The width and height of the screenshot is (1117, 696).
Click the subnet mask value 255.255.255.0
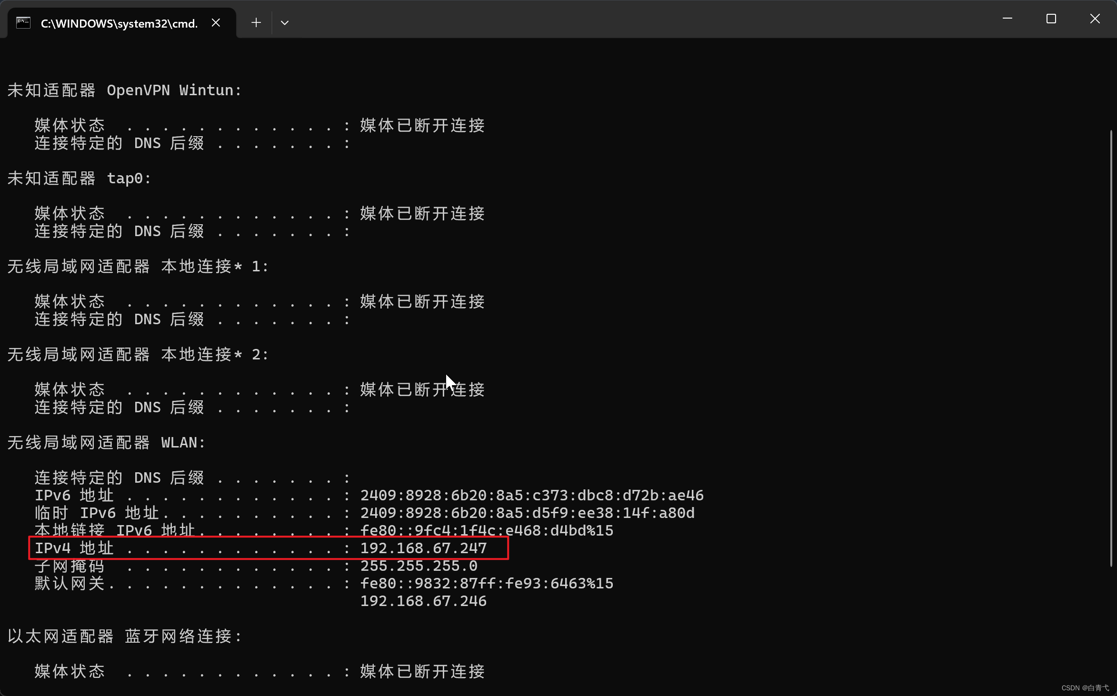coord(418,566)
